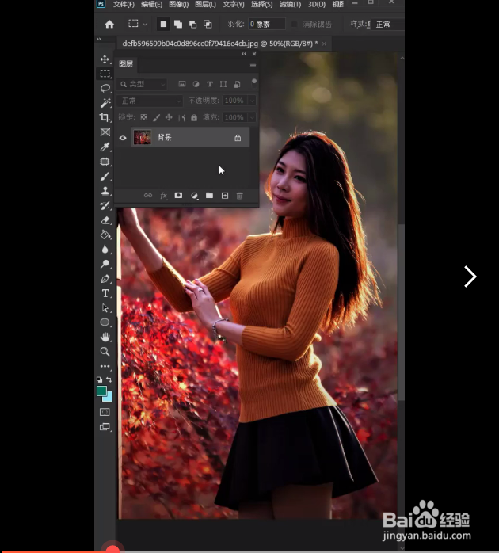Select the Dodge tool
Screen dimensions: 499x553
(x=105, y=264)
